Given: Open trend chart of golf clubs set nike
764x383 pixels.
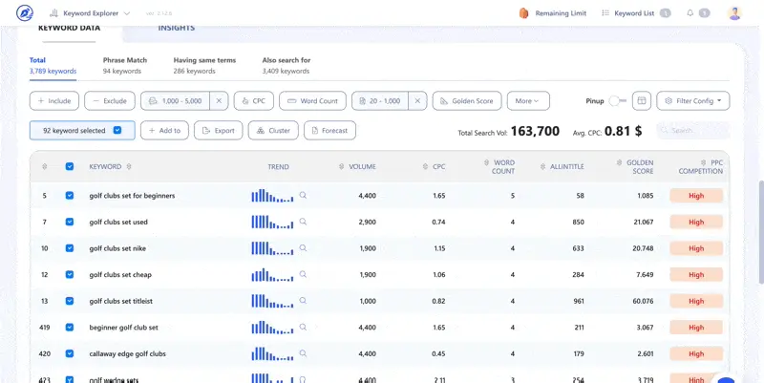Looking at the screenshot, I should click(x=272, y=248).
